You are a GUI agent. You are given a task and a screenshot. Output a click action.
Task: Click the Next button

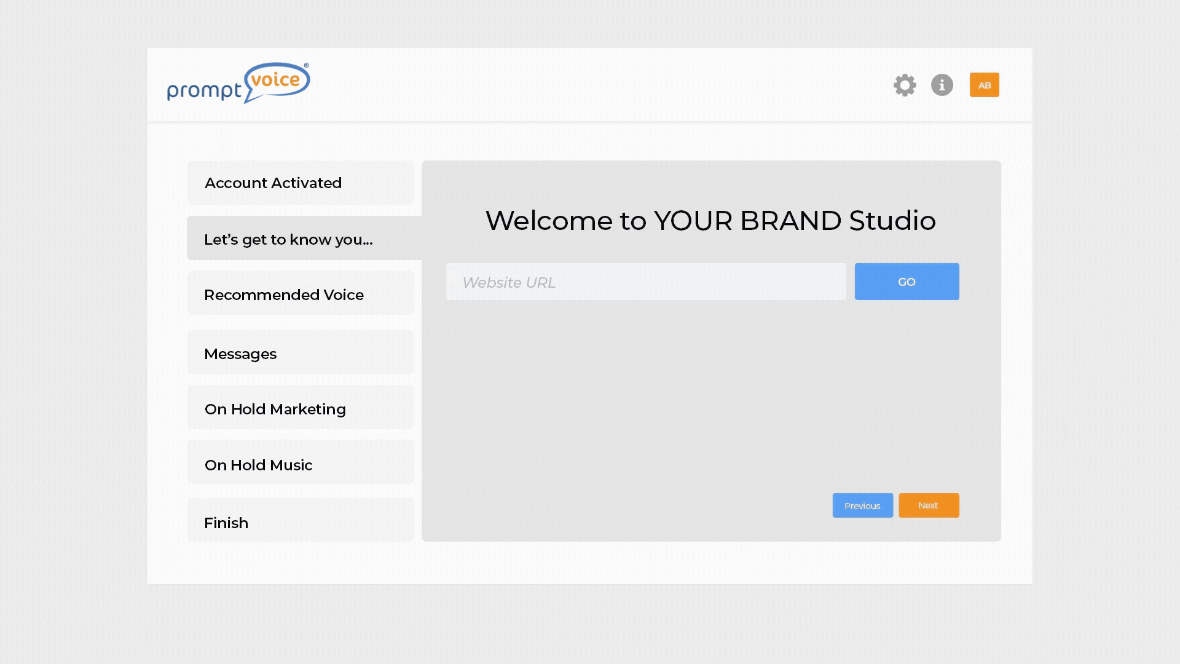point(928,505)
